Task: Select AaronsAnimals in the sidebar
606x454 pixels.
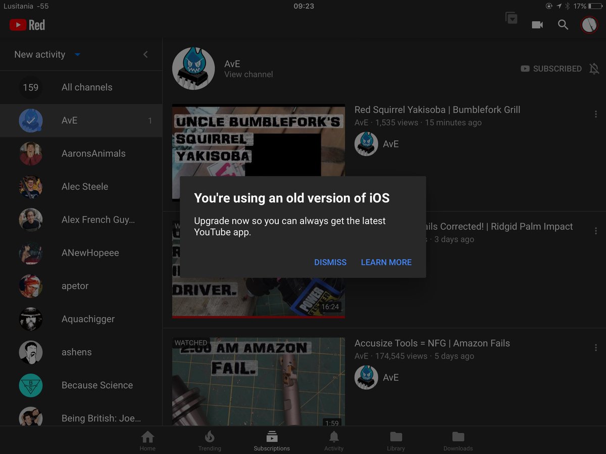Action: [x=81, y=154]
